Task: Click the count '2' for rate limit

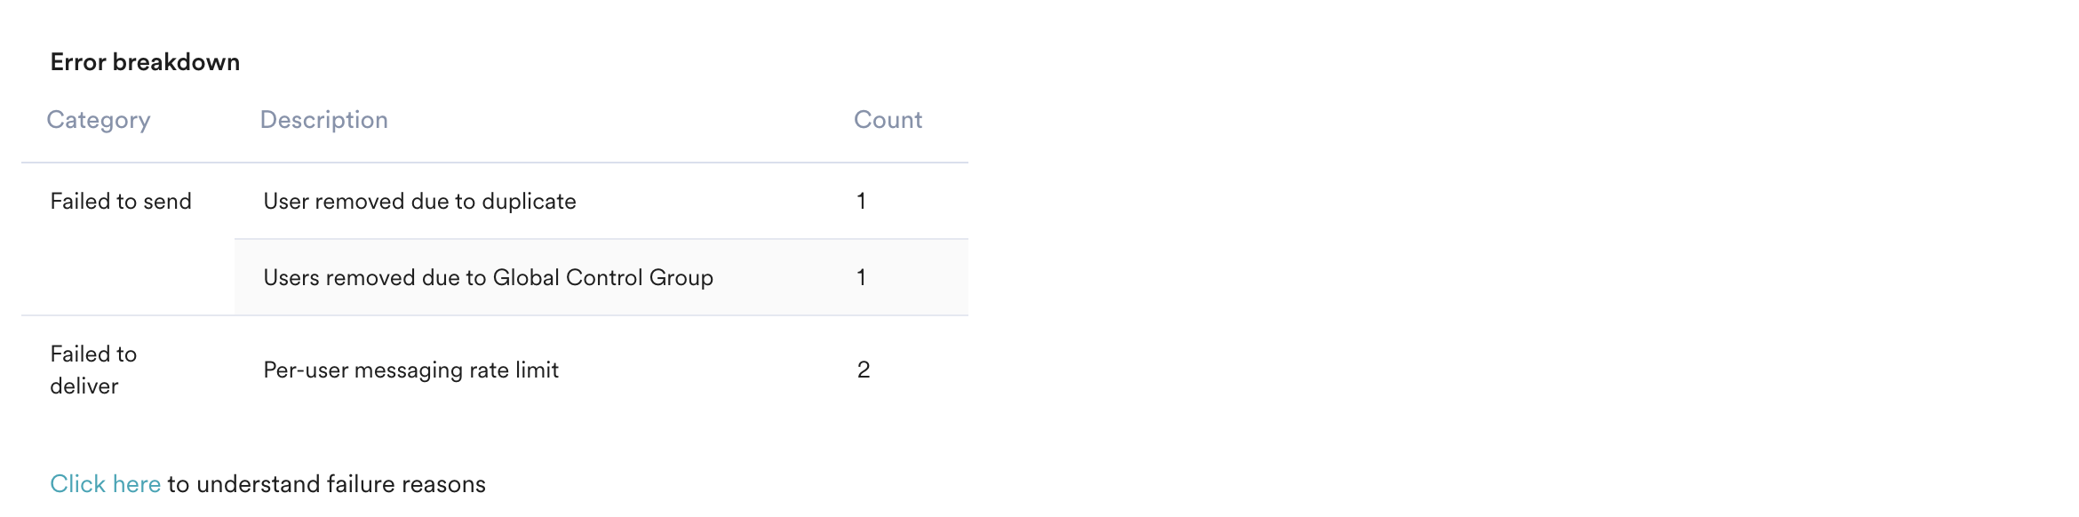Action: pos(863,370)
